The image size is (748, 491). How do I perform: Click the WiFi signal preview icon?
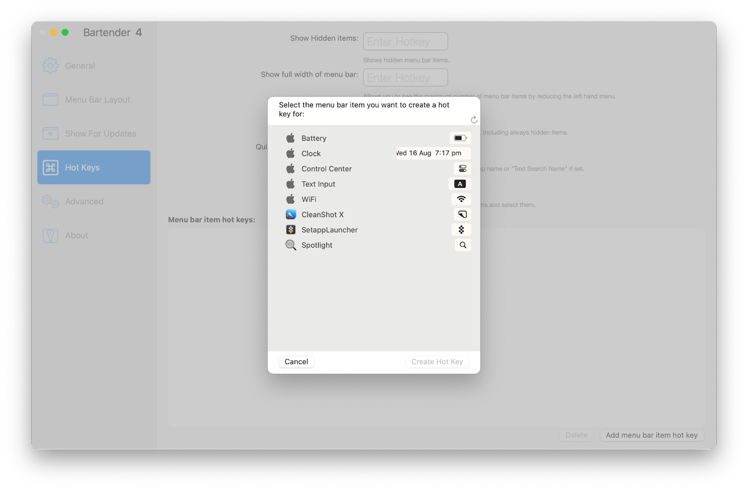[x=461, y=199]
